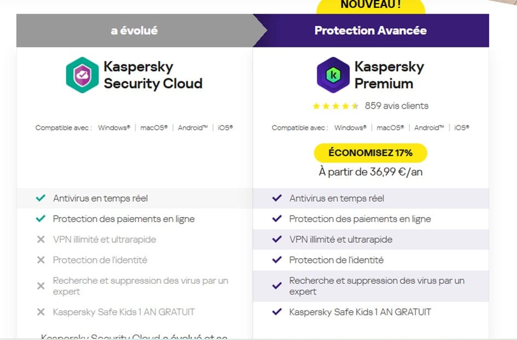Select the checkmark for Protection de l'identité
The width and height of the screenshot is (517, 340).
276,260
